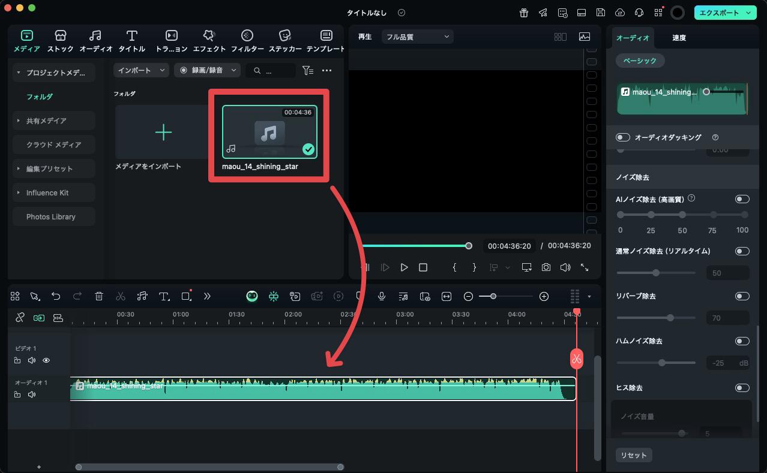The width and height of the screenshot is (767, 473).
Task: Turn on オーディオダッキング switch
Action: tap(623, 137)
